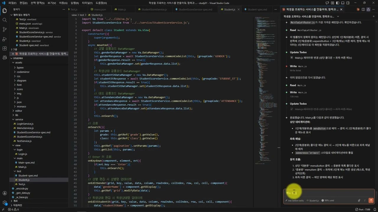Switch to the Student-spec.md tab
The height and width of the screenshot is (212, 378).
point(257,9)
